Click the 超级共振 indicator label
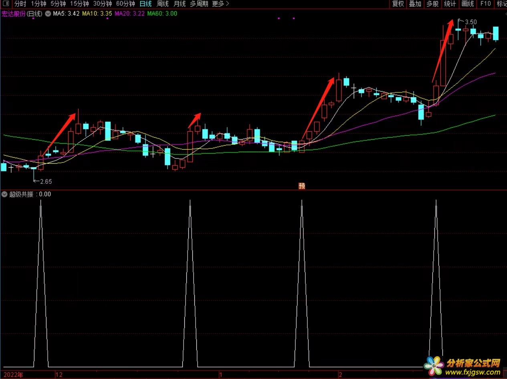507x379 pixels. click(21, 195)
